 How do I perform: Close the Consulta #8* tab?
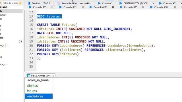pyautogui.click(x=113, y=7)
